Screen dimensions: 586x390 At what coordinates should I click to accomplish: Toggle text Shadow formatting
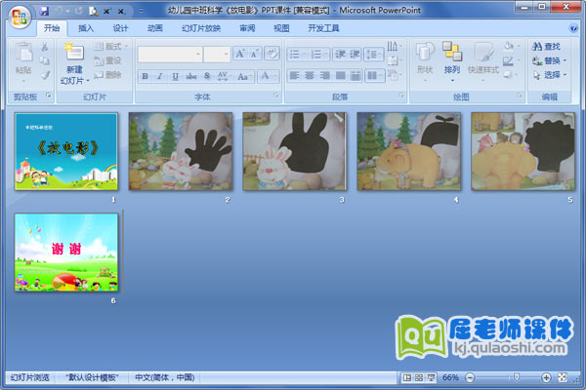click(207, 76)
